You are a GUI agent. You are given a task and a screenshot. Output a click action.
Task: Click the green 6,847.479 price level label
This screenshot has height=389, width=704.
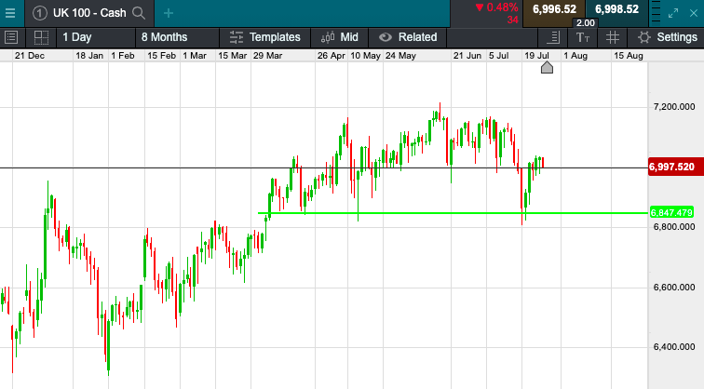pos(673,212)
